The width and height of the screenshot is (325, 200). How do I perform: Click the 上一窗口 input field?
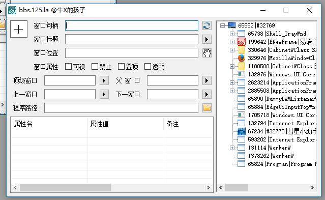[70, 94]
